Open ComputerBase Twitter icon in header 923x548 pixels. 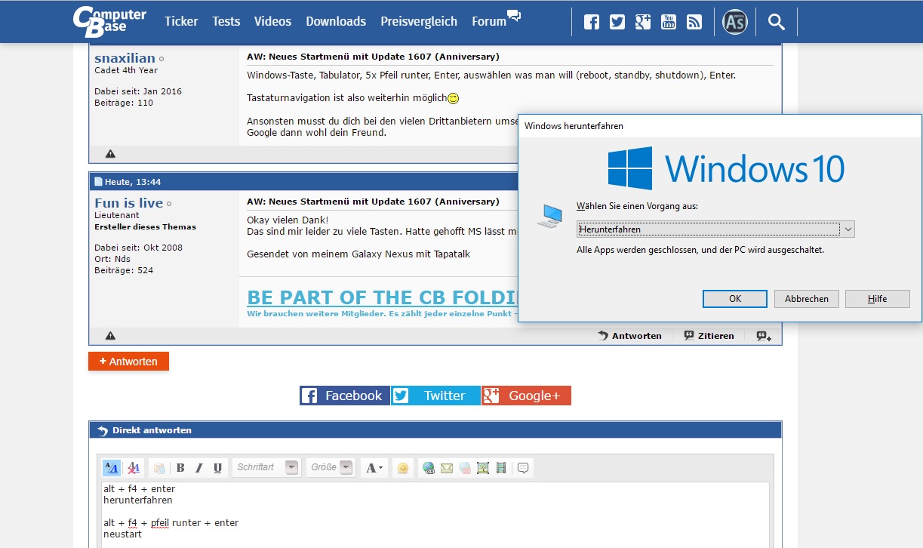tap(617, 22)
